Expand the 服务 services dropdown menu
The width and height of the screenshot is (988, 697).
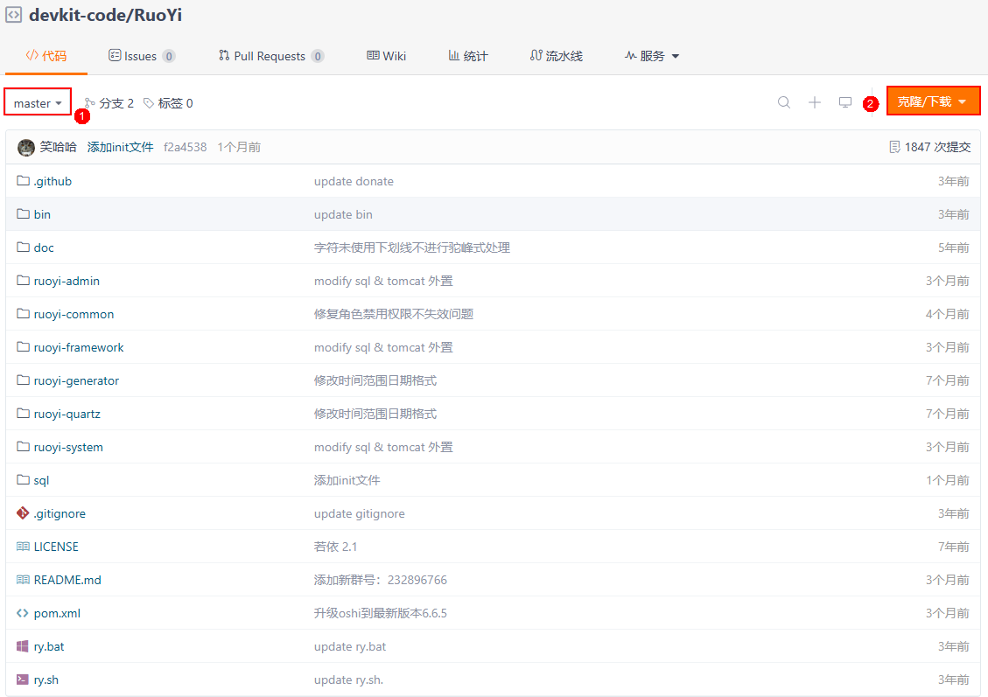652,56
